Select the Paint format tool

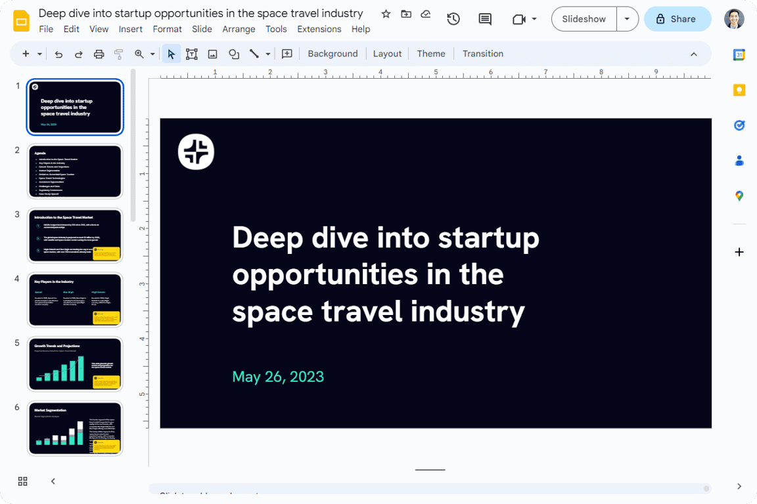tap(119, 53)
